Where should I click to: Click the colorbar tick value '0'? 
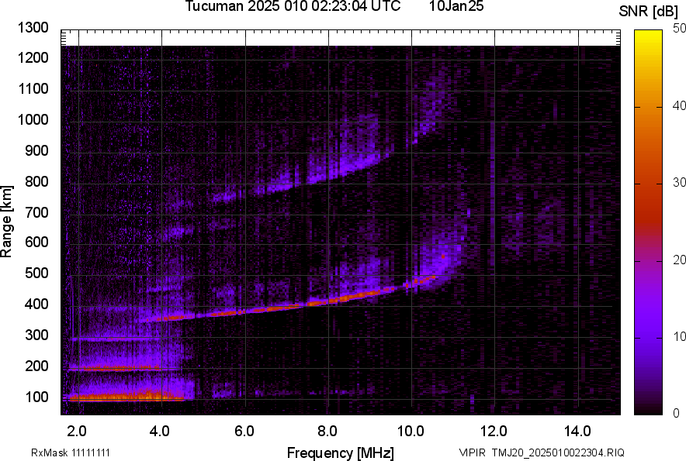[x=677, y=413]
